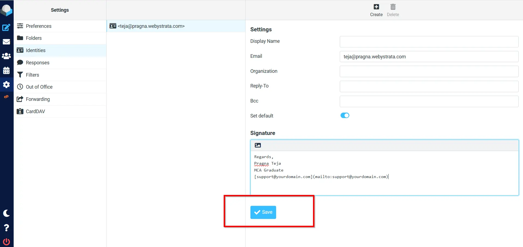Click the Organization input field
This screenshot has width=523, height=247.
click(x=429, y=71)
